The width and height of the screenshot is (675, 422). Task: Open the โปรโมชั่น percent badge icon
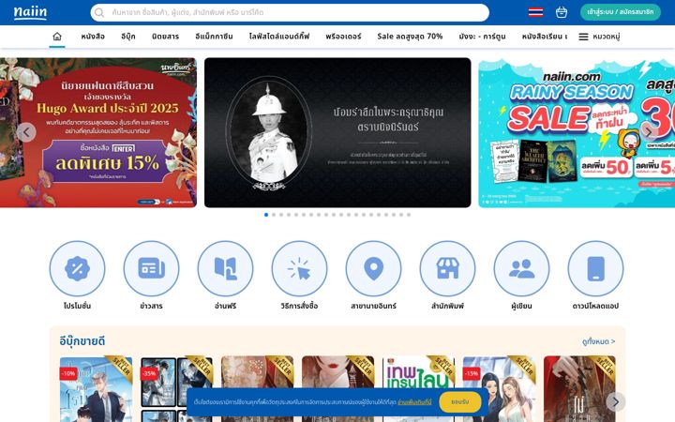tap(77, 269)
